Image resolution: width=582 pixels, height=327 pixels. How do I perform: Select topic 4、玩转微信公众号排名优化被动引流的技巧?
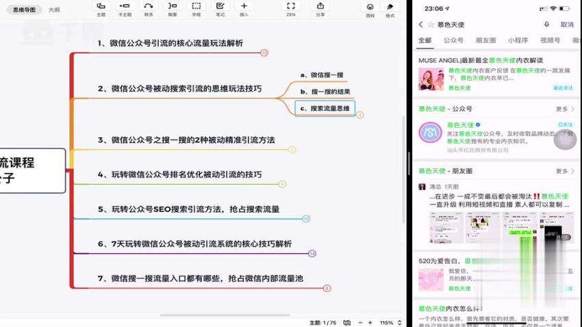[179, 174]
